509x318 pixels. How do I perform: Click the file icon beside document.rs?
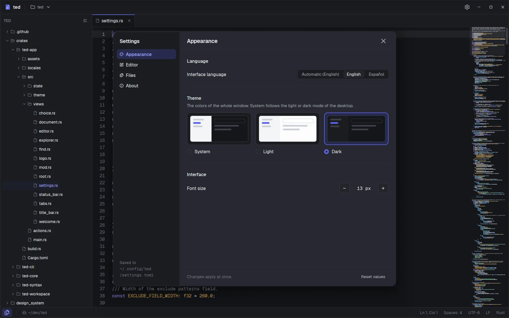35,122
